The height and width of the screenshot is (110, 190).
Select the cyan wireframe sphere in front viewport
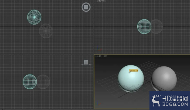click(144, 26)
